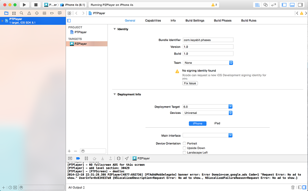Toggle the Utilities panel visibility
Image resolution: width=308 pixels, height=191 pixels.
(x=300, y=5)
